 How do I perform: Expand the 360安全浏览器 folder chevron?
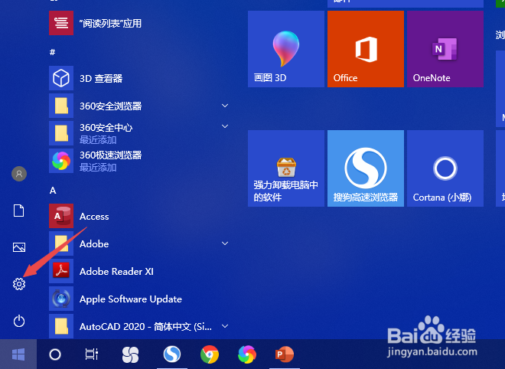225,106
